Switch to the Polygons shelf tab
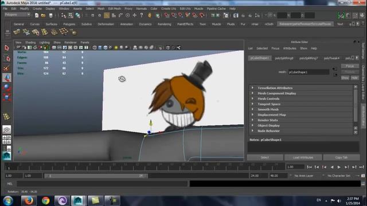The image size is (367, 206). click(x=69, y=24)
